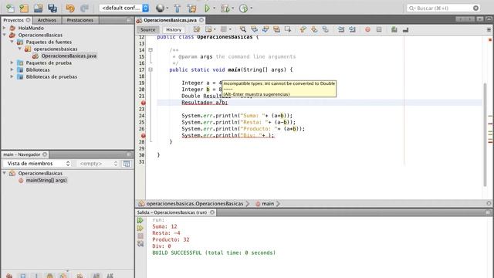Click Find Previous Occurrence icon
This screenshot has width=494, height=278.
(x=254, y=29)
